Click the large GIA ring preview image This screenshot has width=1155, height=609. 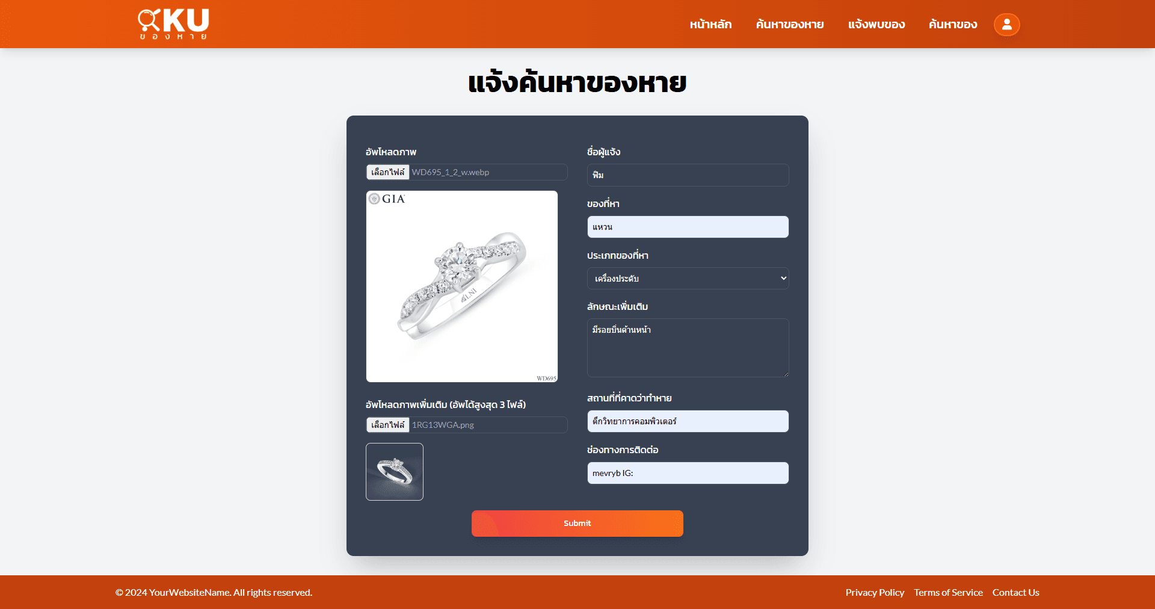point(462,286)
